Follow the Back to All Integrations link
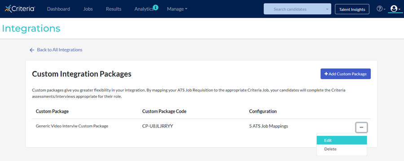The height and width of the screenshot is (161, 404). pyautogui.click(x=60, y=50)
